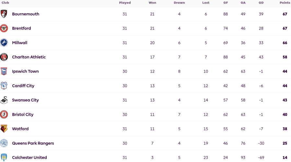Sort by the GD column header
The height and width of the screenshot is (162, 291).
point(261,3)
